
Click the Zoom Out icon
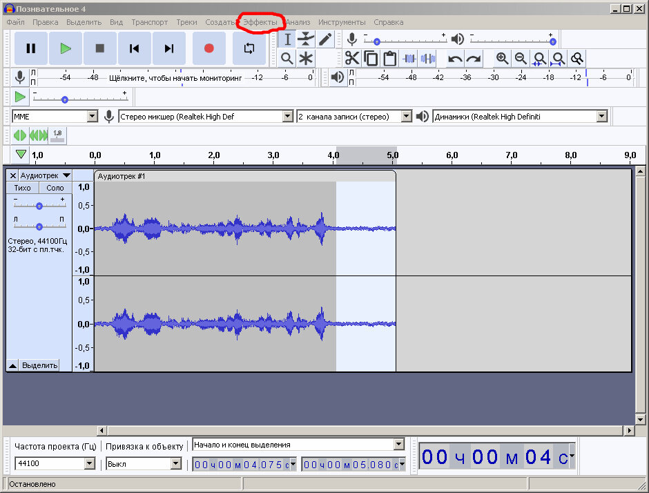tap(521, 59)
